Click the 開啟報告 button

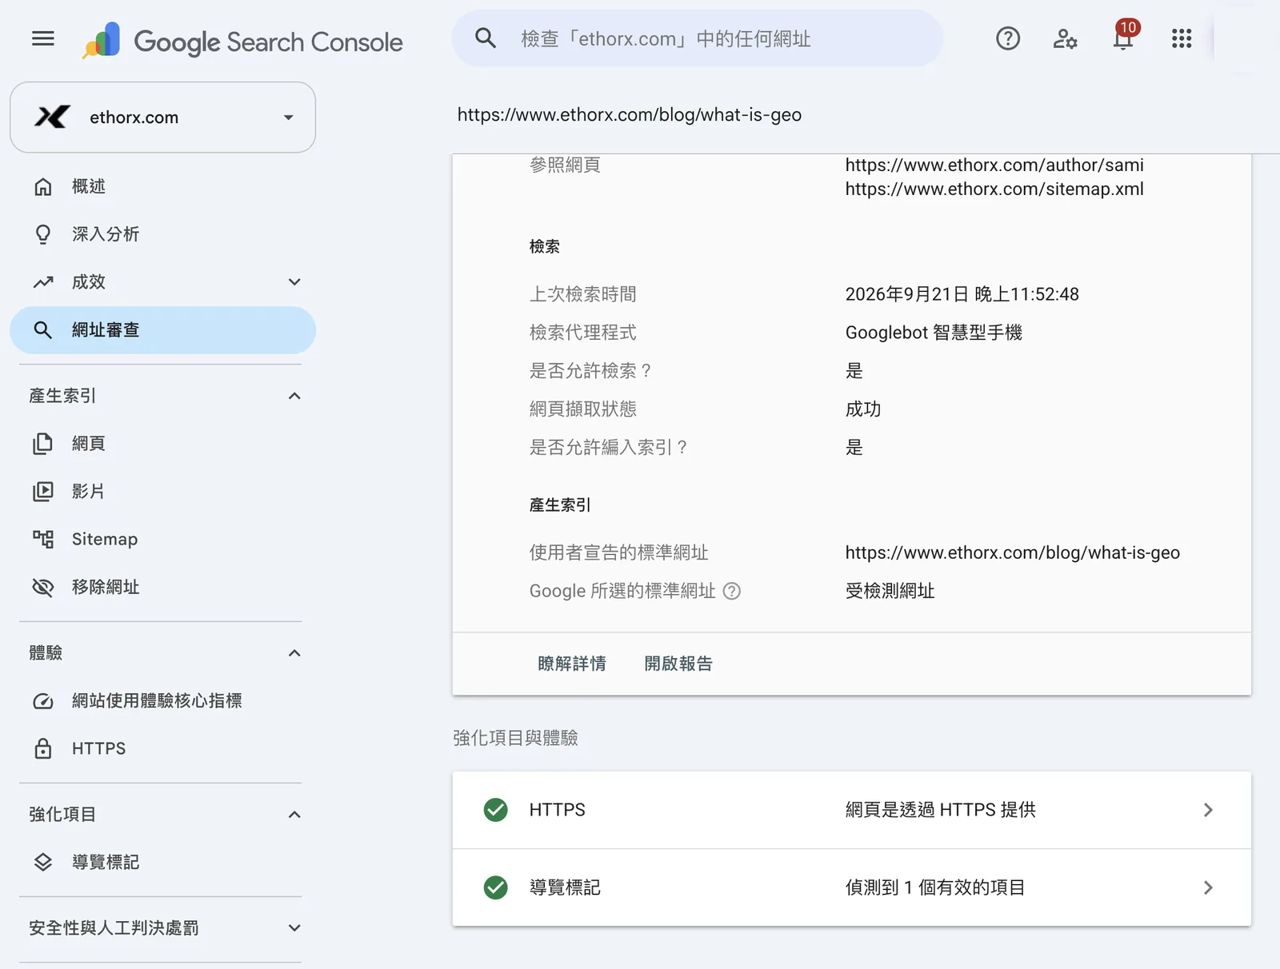(678, 664)
